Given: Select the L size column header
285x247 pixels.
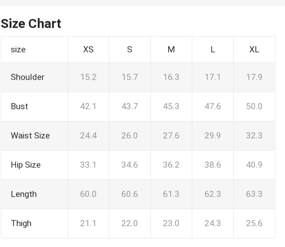Looking at the screenshot, I should [x=213, y=50].
